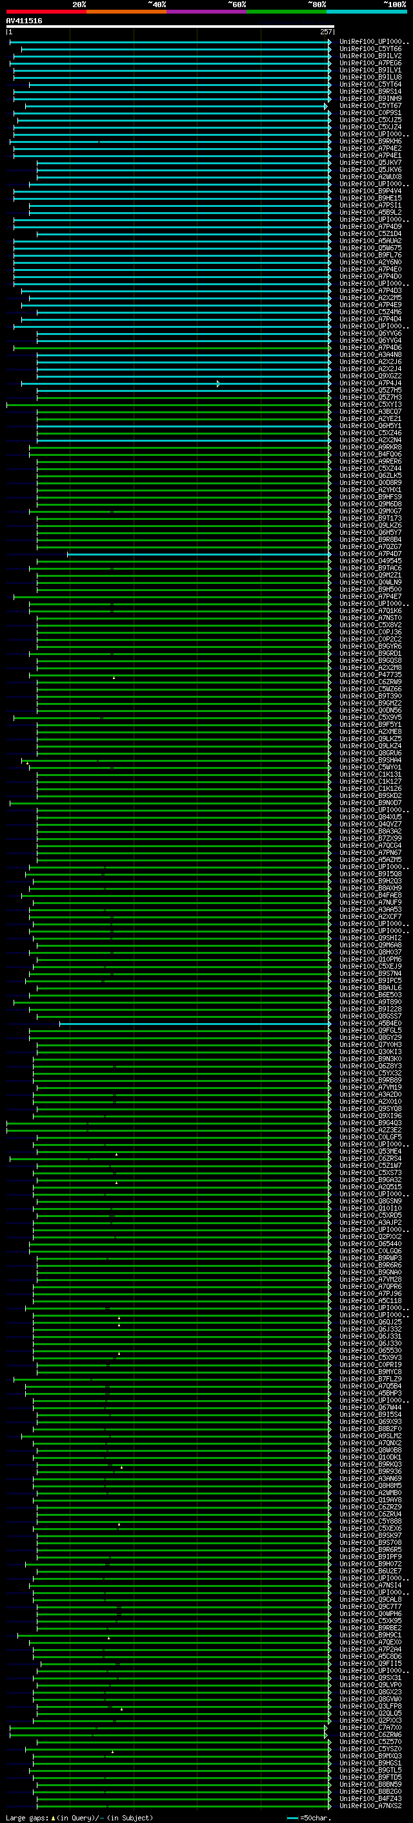Select hit label UniRef100_O49545
413x1823 pixels.
pos(370,561)
